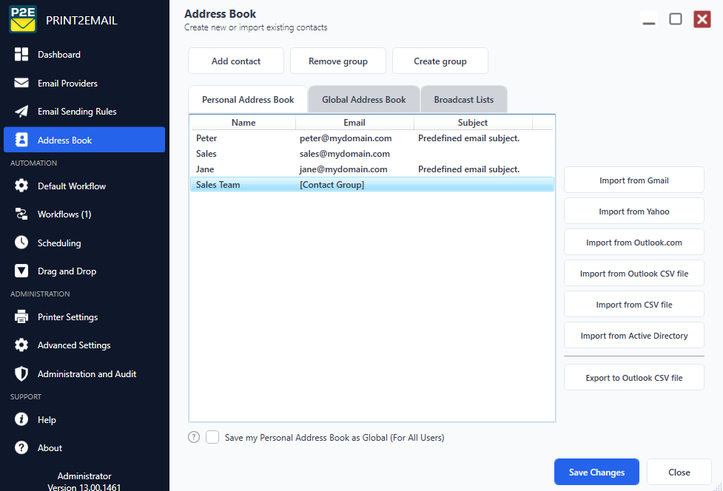
Task: Click the help hint icon beside checkbox
Action: 194,437
